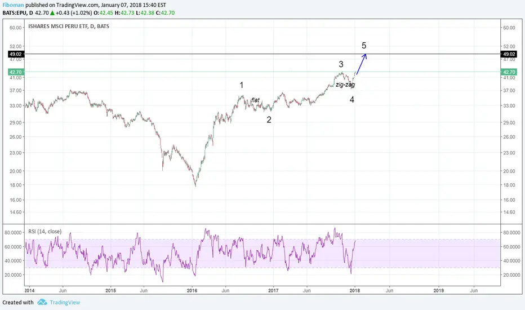The width and height of the screenshot is (525, 310).
Task: Click the green 42.70 label on left price scale
Action: pos(15,72)
